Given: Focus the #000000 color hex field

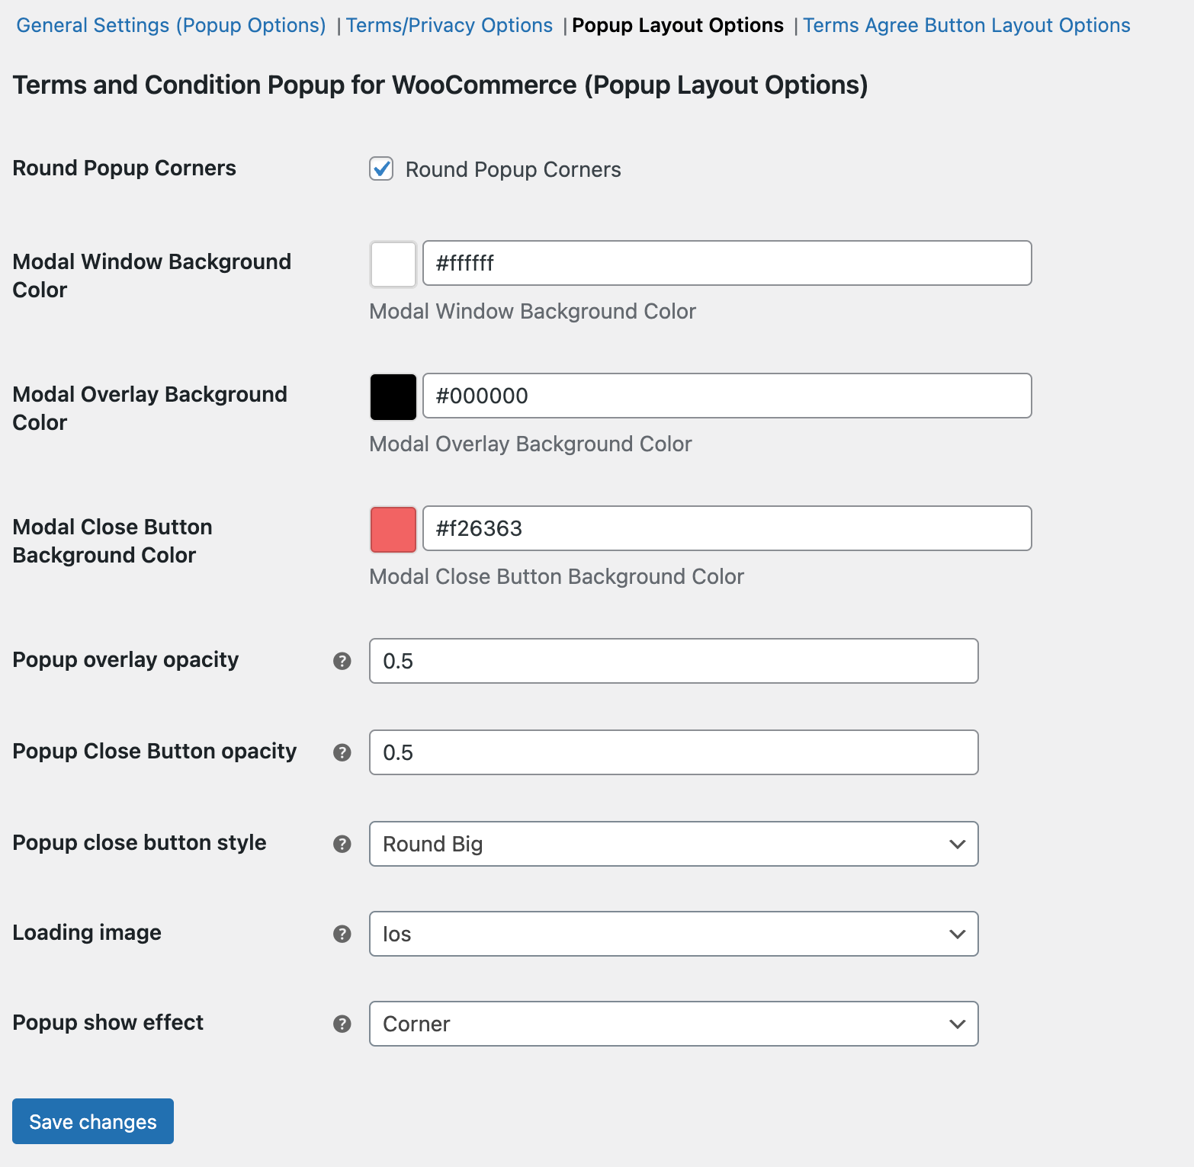Looking at the screenshot, I should click(x=727, y=396).
